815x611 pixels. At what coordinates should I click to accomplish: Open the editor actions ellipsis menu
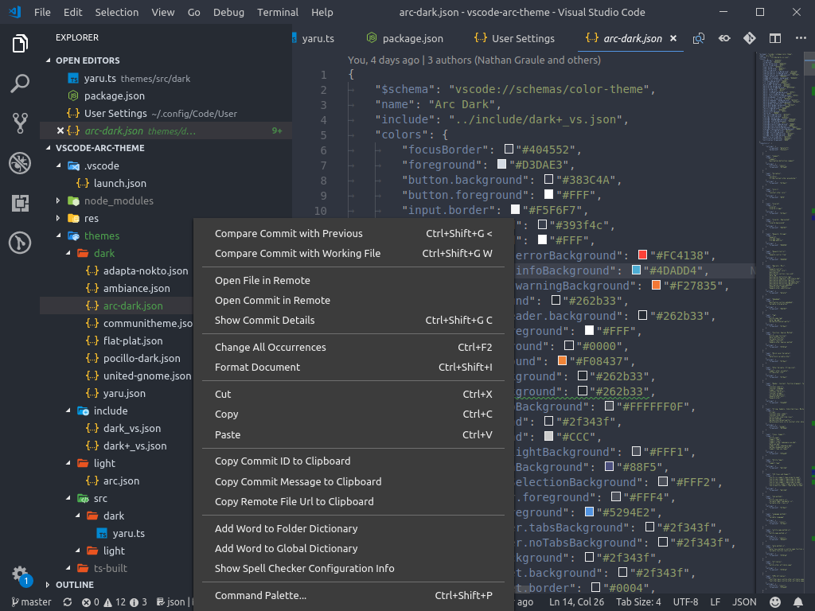click(x=801, y=37)
